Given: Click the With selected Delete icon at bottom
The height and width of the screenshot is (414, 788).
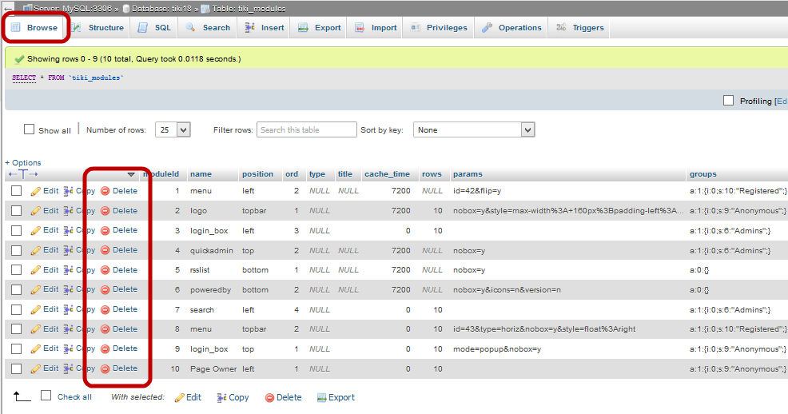Looking at the screenshot, I should (269, 397).
